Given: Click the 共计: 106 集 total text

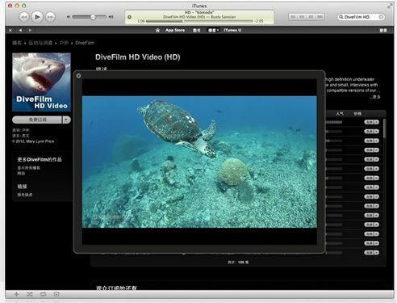Looking at the screenshot, I should click(238, 262).
